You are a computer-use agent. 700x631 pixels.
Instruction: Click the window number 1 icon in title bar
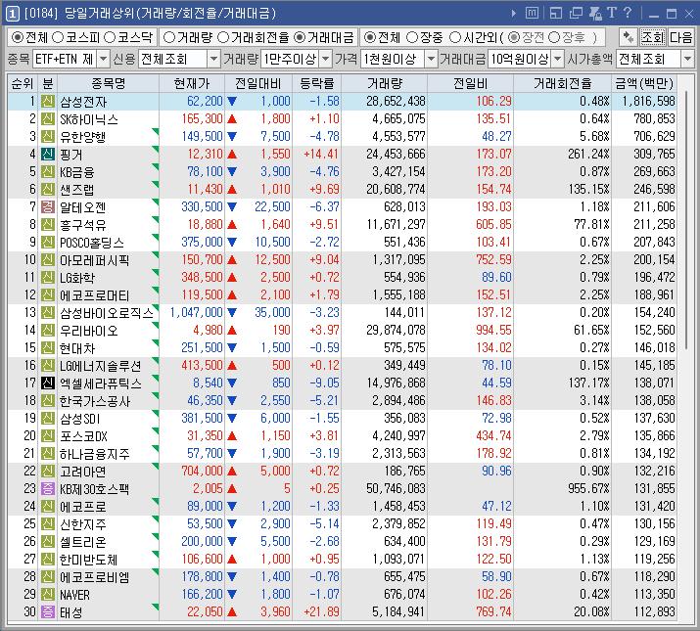12,14
